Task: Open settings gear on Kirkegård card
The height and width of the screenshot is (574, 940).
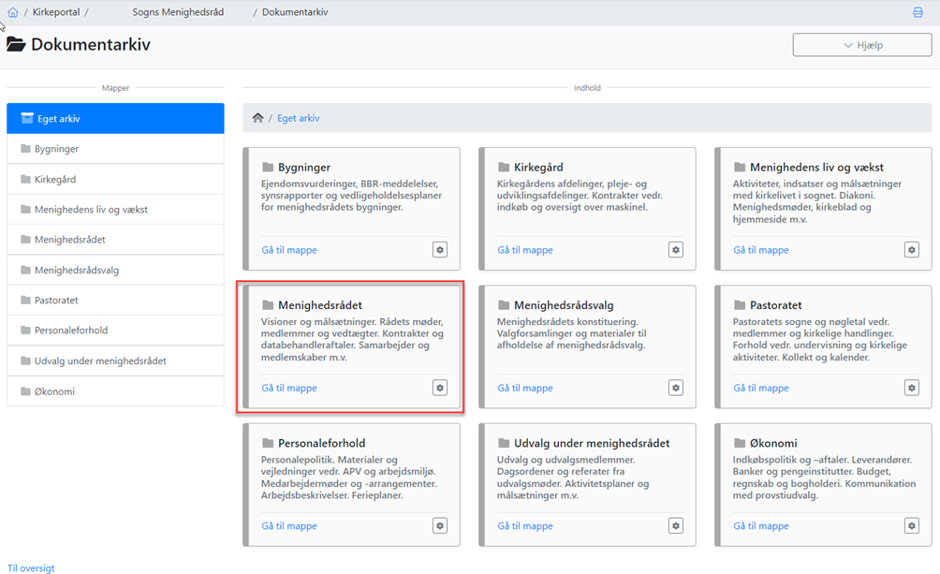Action: [676, 249]
